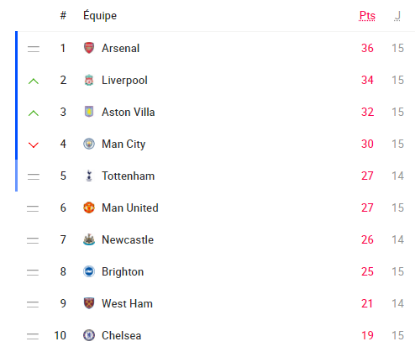Click Aston Villa's green up arrow
Screen dimensions: 415x352
(x=34, y=113)
